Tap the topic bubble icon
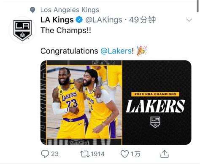Image resolution: width=200 pixels, height=168 pixels. pos(32,10)
